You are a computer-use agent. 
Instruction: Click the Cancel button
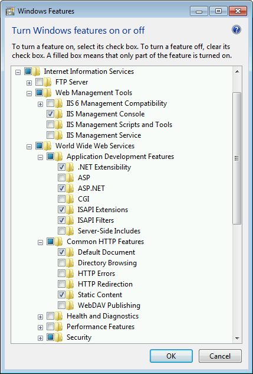[220, 356]
